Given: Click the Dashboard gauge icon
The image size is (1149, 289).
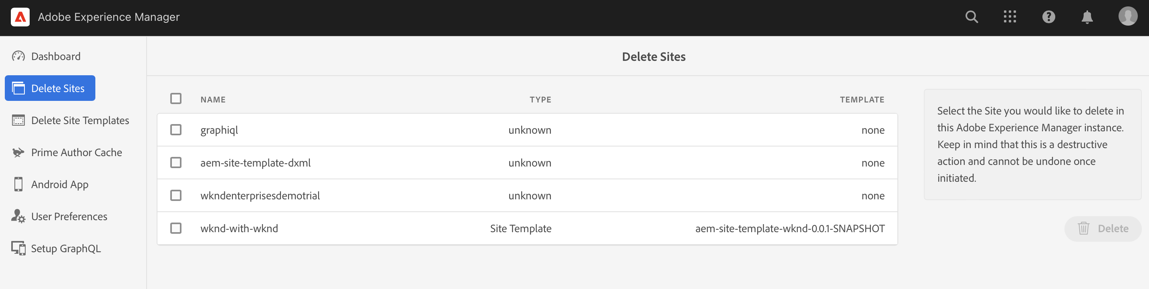Looking at the screenshot, I should tap(18, 56).
